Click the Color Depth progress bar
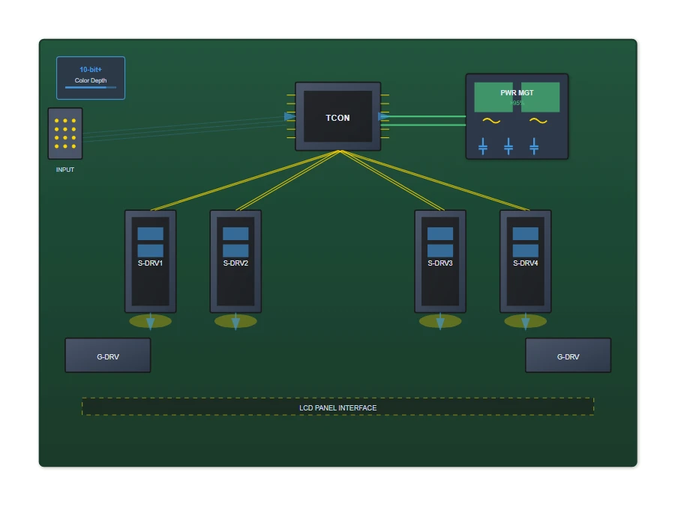Screen dimensions: 678x508 pos(90,87)
